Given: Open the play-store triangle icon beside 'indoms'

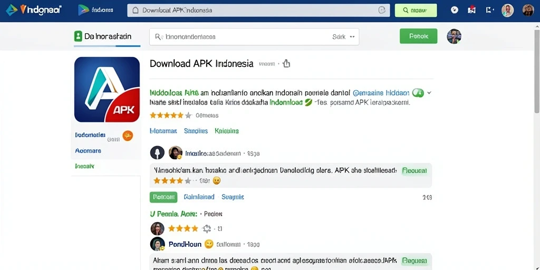Looking at the screenshot, I should click(83, 10).
